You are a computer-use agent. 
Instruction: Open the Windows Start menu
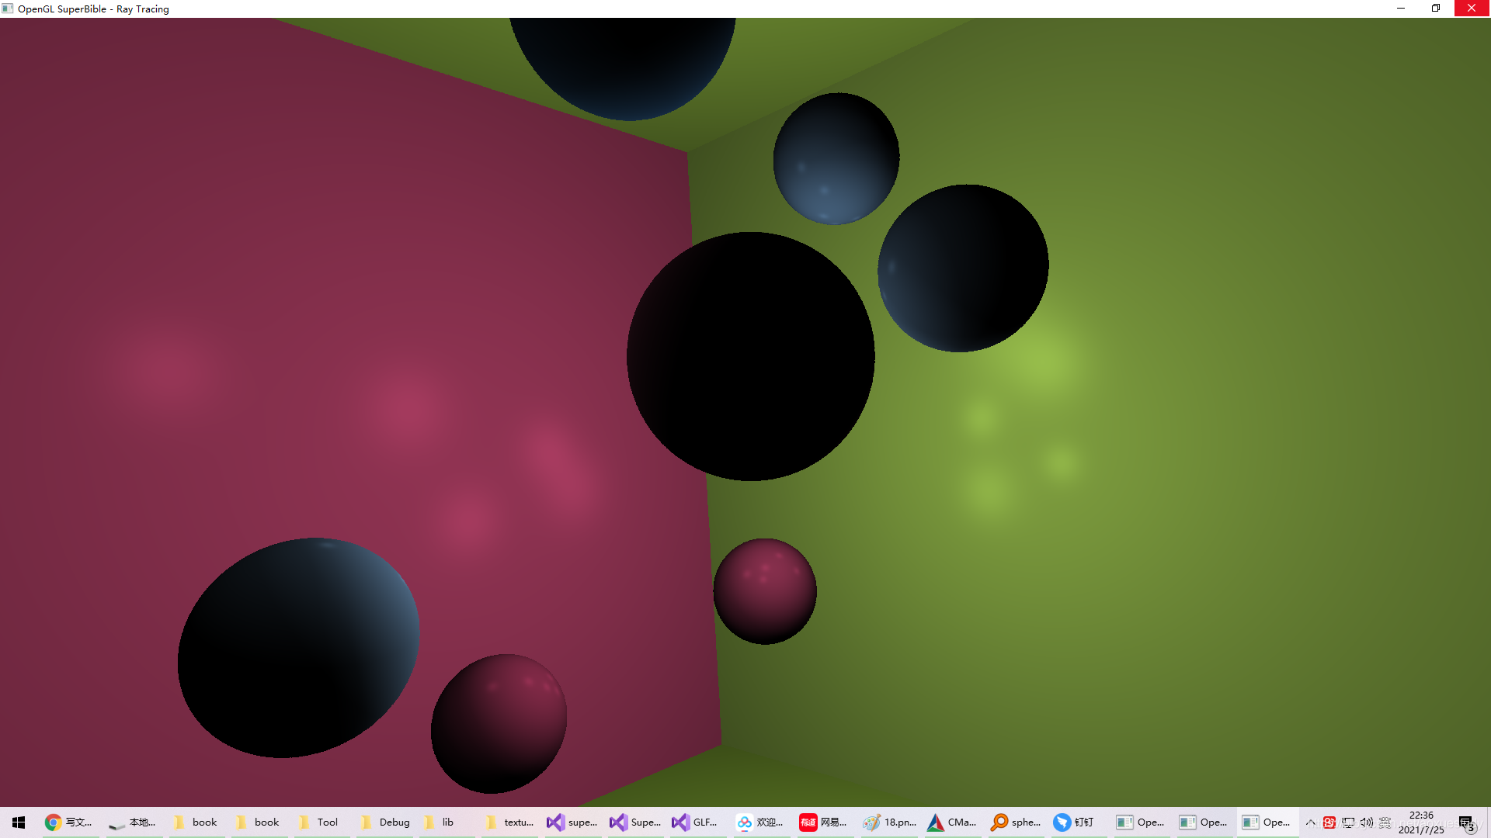[19, 822]
